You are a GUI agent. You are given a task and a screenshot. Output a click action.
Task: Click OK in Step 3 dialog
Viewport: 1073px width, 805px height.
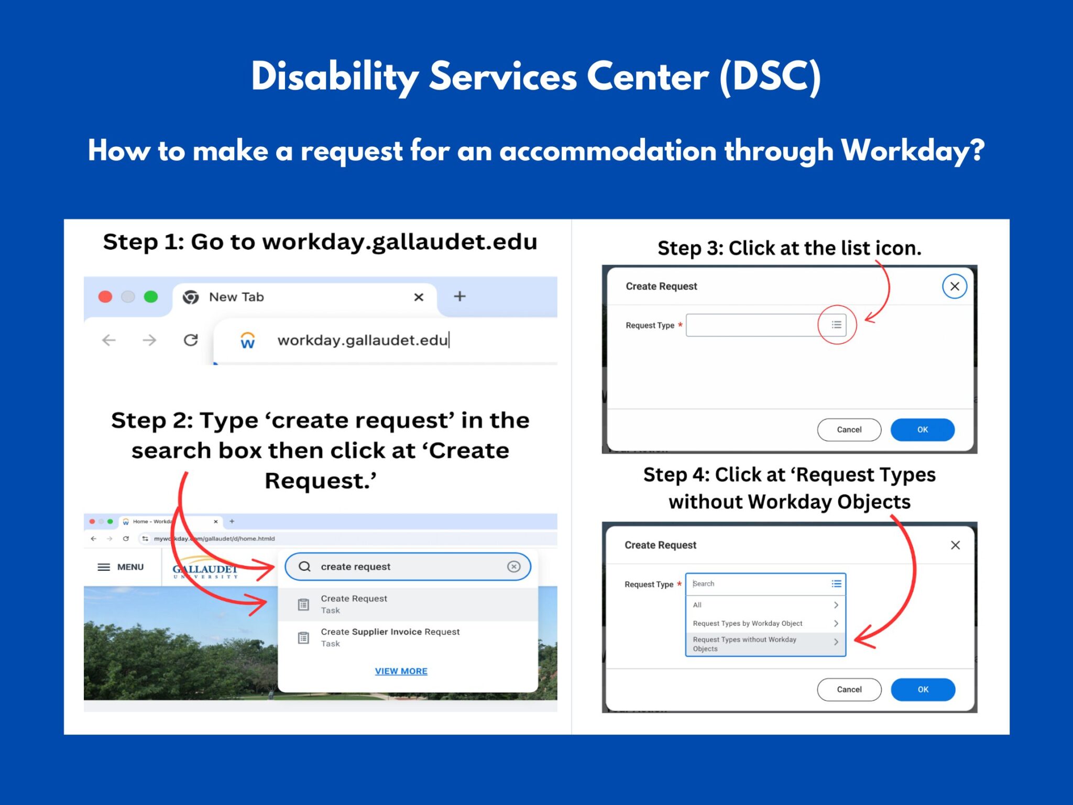click(923, 430)
